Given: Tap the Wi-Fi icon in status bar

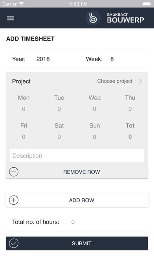Looking at the screenshot, I should coord(21,4).
